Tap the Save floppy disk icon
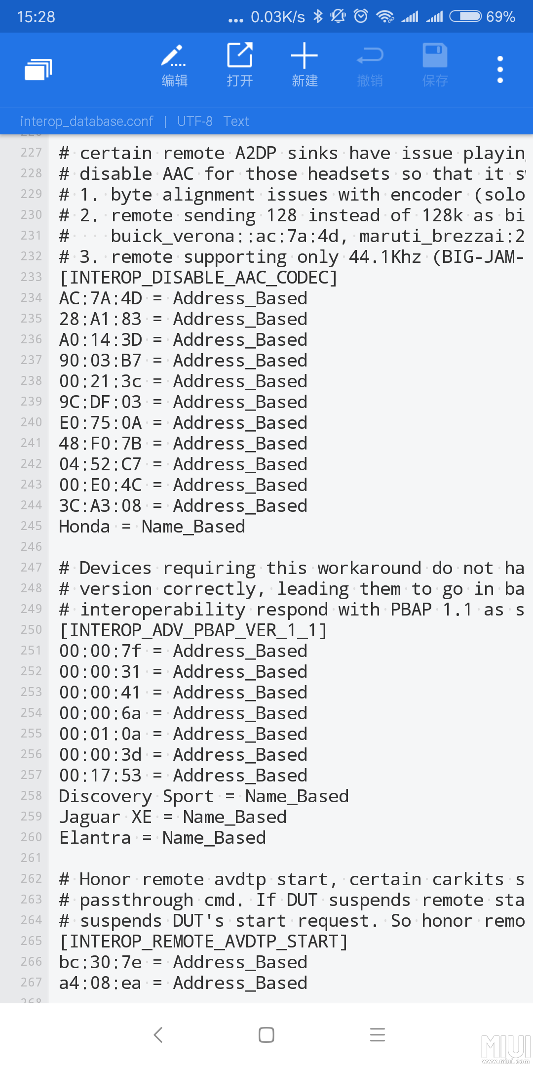The width and height of the screenshot is (533, 1067). (435, 65)
